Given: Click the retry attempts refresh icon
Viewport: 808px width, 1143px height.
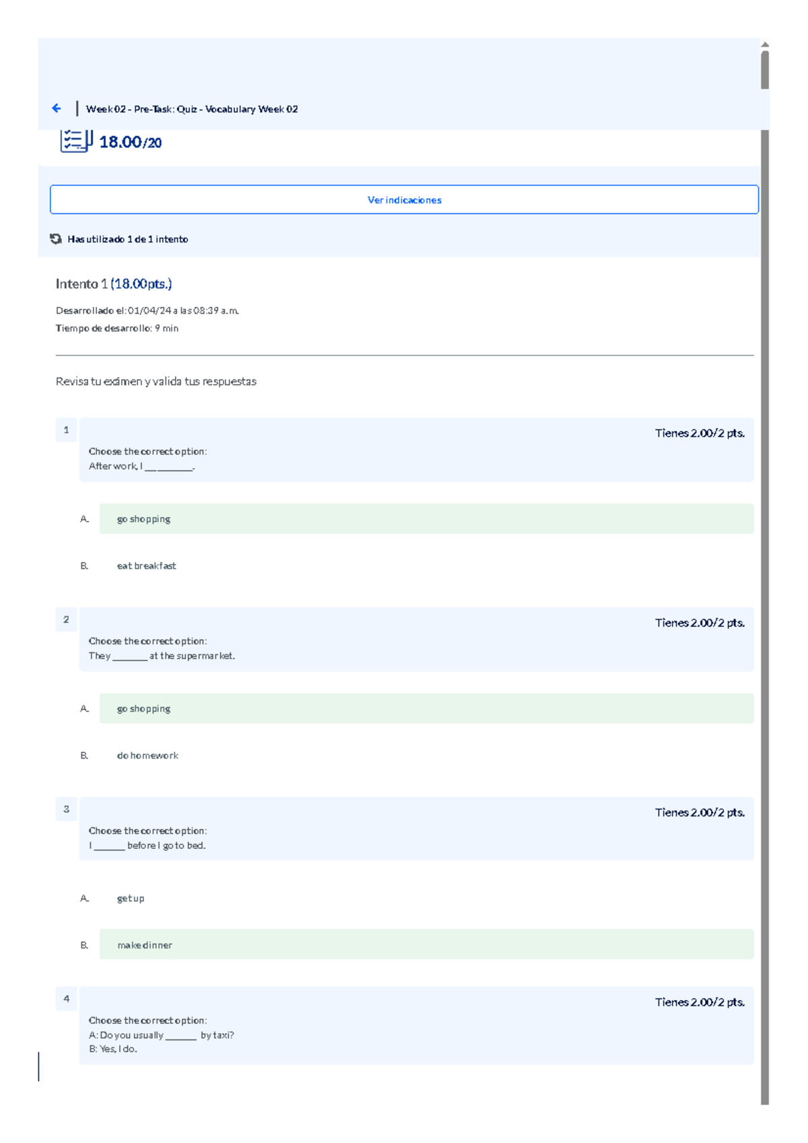Looking at the screenshot, I should 56,239.
